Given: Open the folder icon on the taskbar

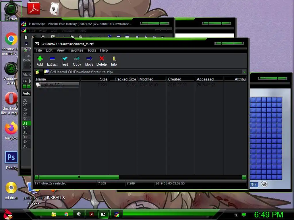Looking at the screenshot, I should [54, 214].
